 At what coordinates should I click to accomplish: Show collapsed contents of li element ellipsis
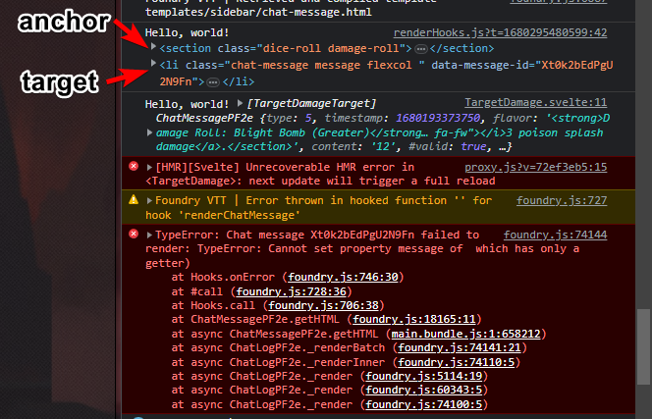pos(213,82)
